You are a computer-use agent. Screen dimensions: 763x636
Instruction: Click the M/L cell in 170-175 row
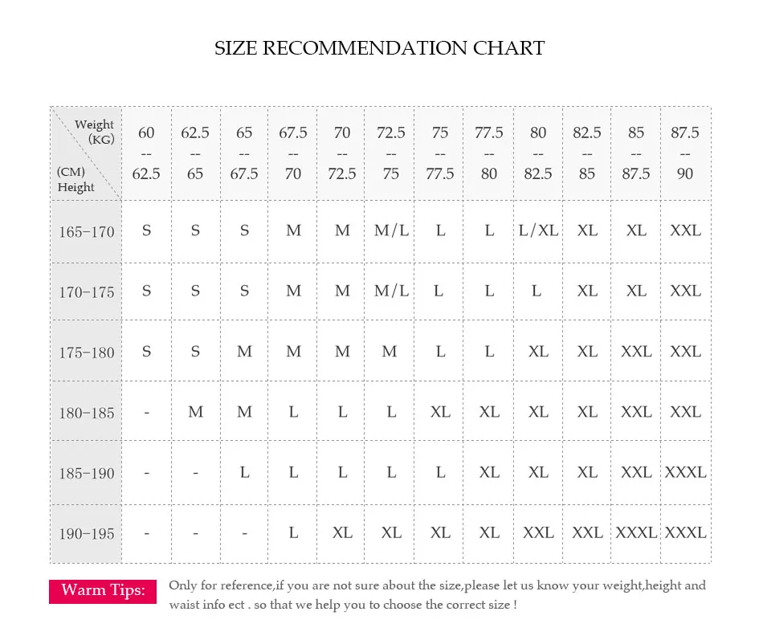point(391,291)
